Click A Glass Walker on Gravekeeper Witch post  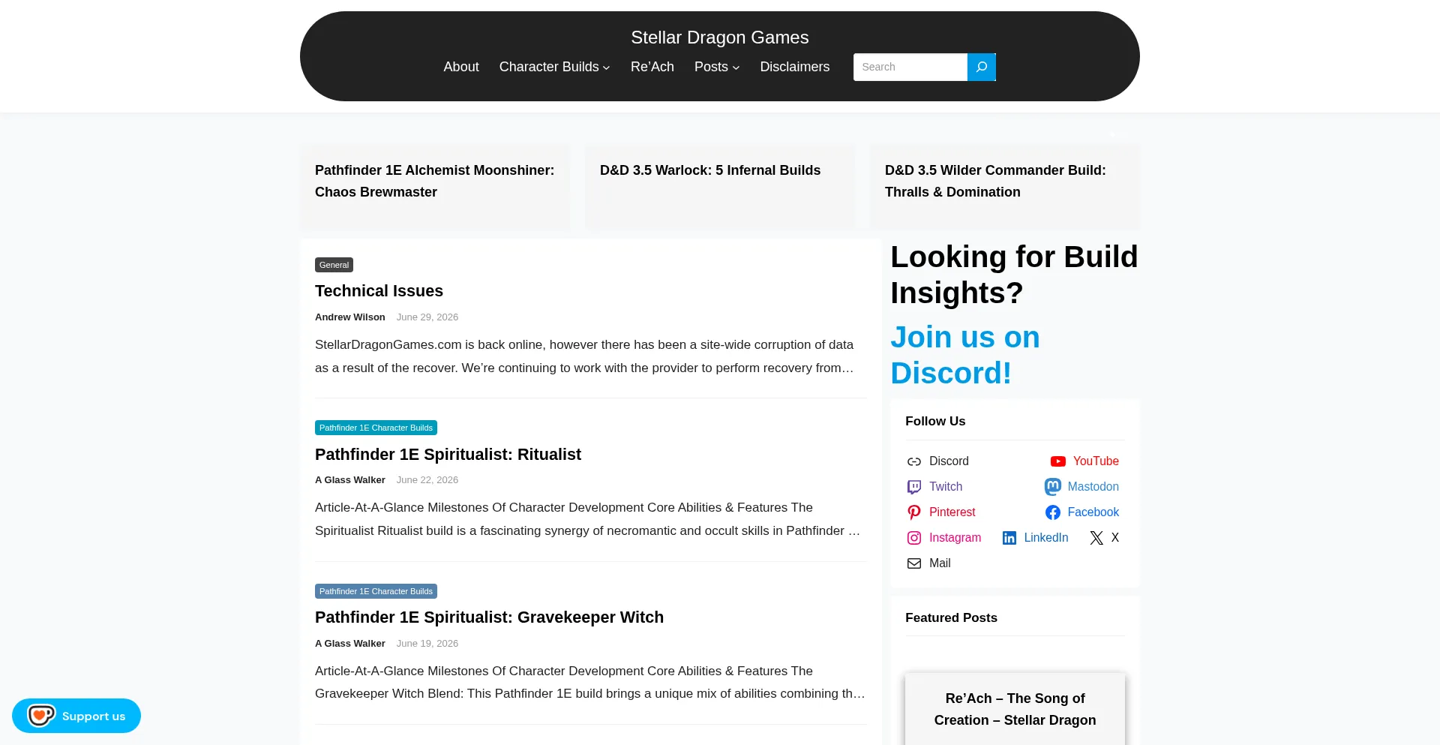[349, 644]
